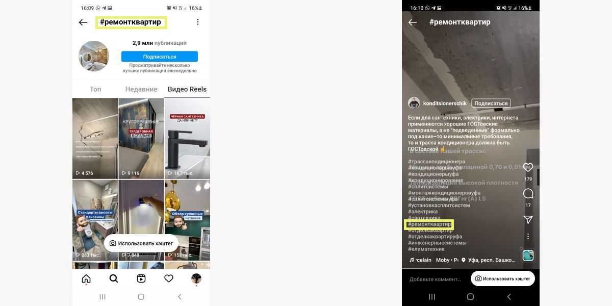Open the Home tab in bottom navigation
This screenshot has height=306, width=612.
coord(86,278)
